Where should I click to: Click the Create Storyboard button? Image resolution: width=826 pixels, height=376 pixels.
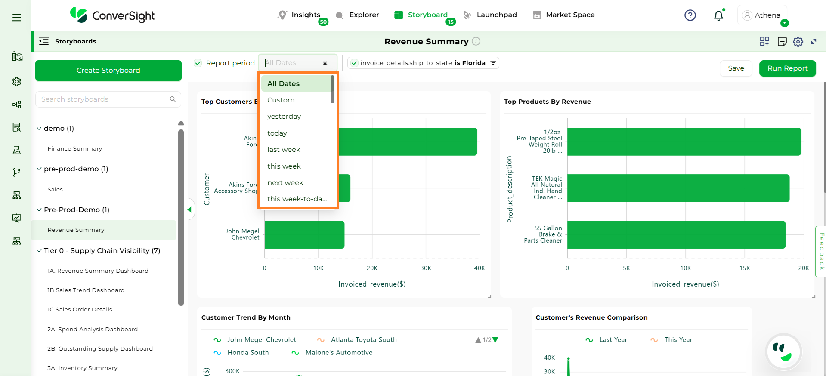click(x=108, y=71)
